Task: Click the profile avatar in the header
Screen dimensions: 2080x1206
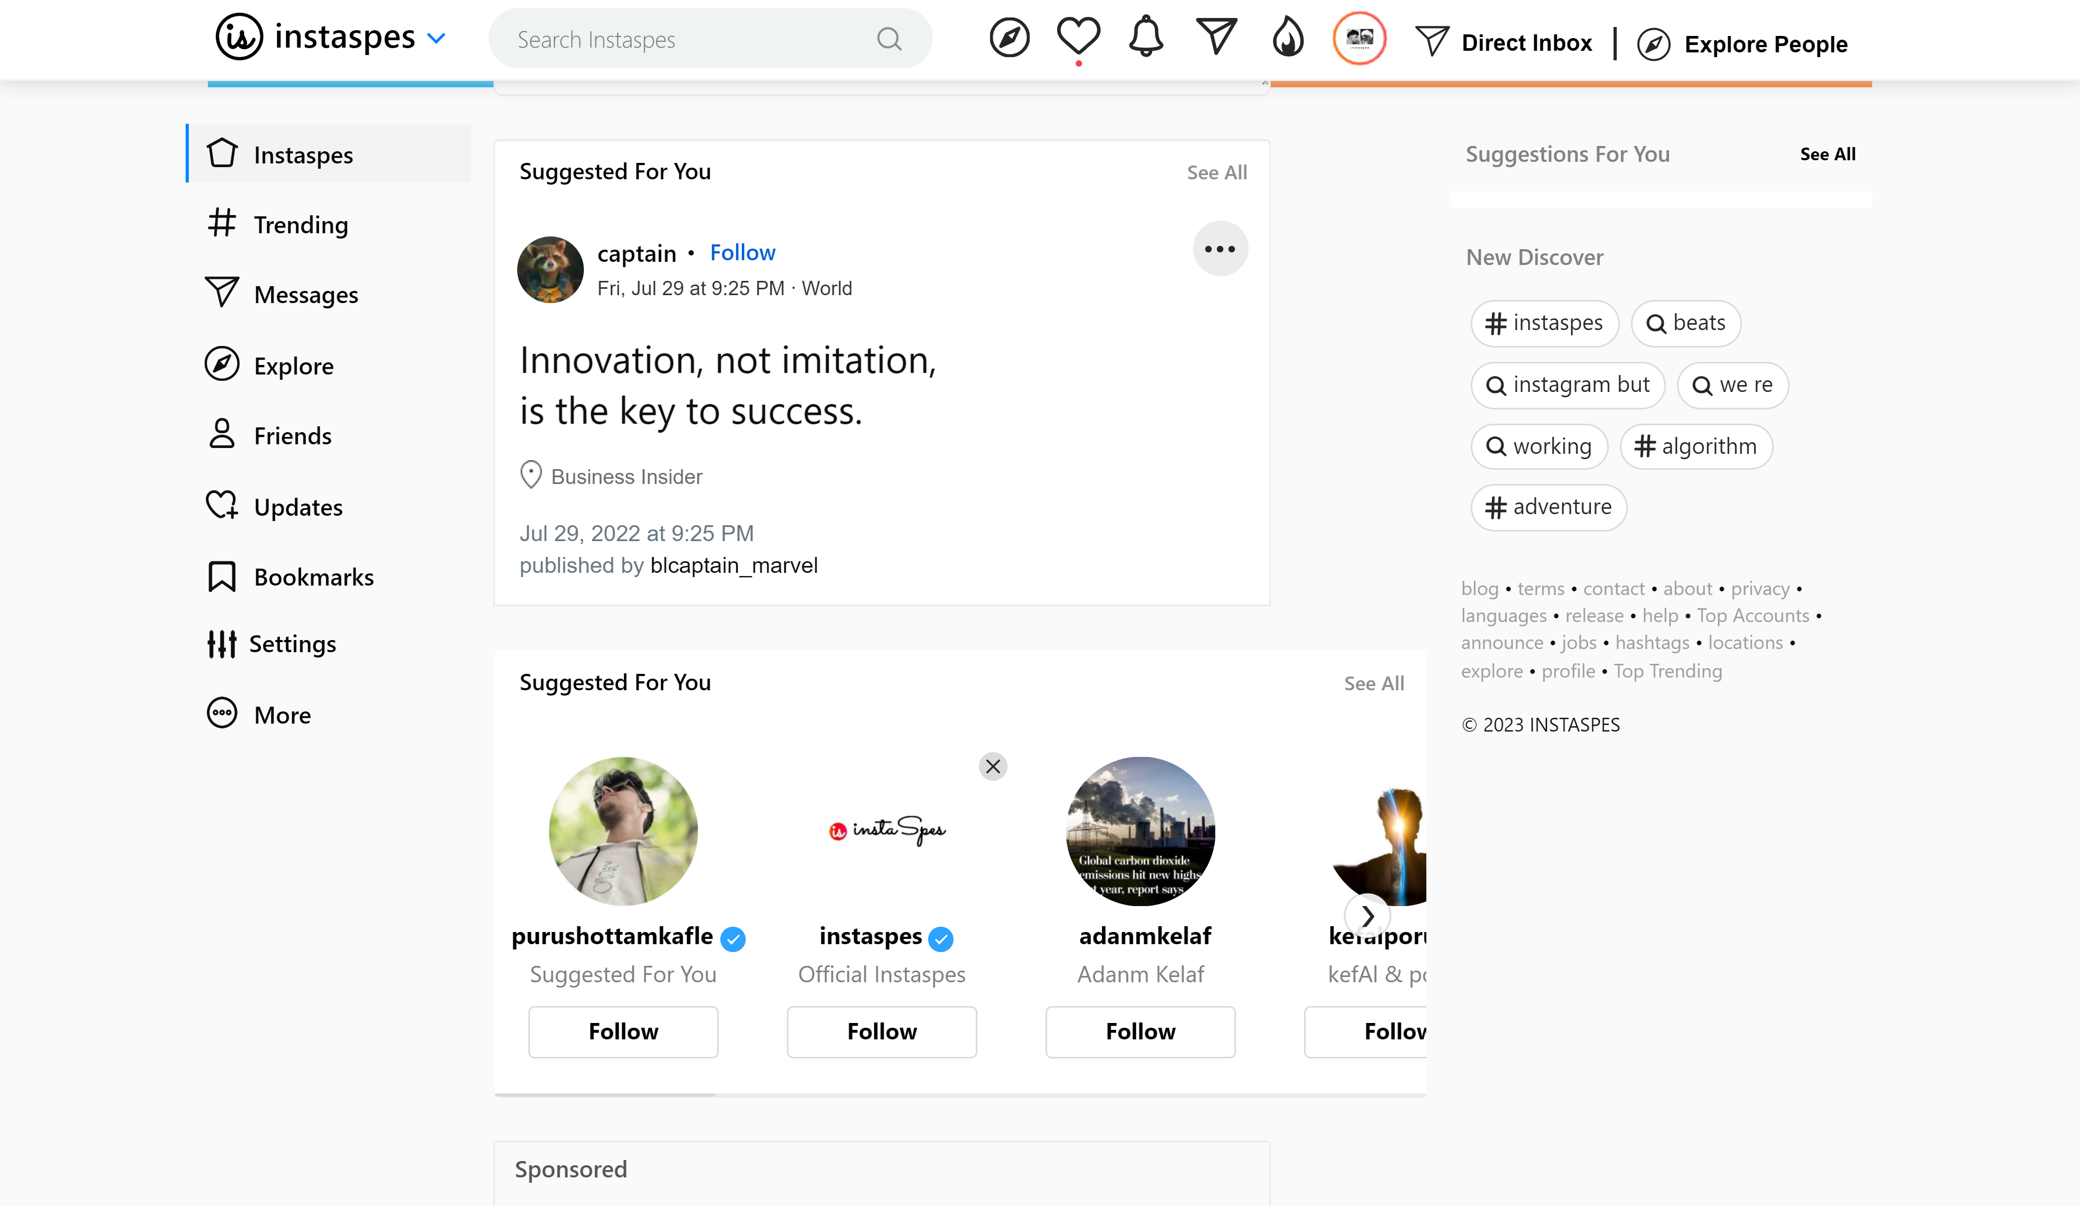Action: point(1359,38)
